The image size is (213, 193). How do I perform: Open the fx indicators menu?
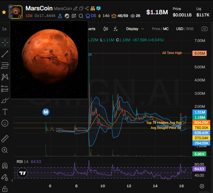(115, 29)
